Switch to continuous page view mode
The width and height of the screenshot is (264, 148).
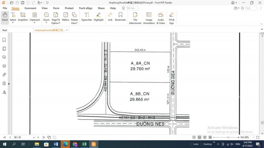(199, 137)
